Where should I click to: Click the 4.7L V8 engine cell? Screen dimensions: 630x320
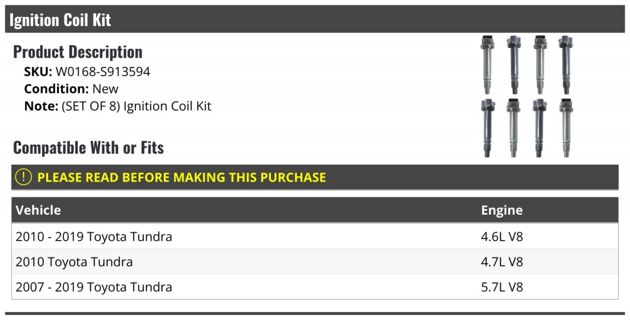pyautogui.click(x=502, y=262)
